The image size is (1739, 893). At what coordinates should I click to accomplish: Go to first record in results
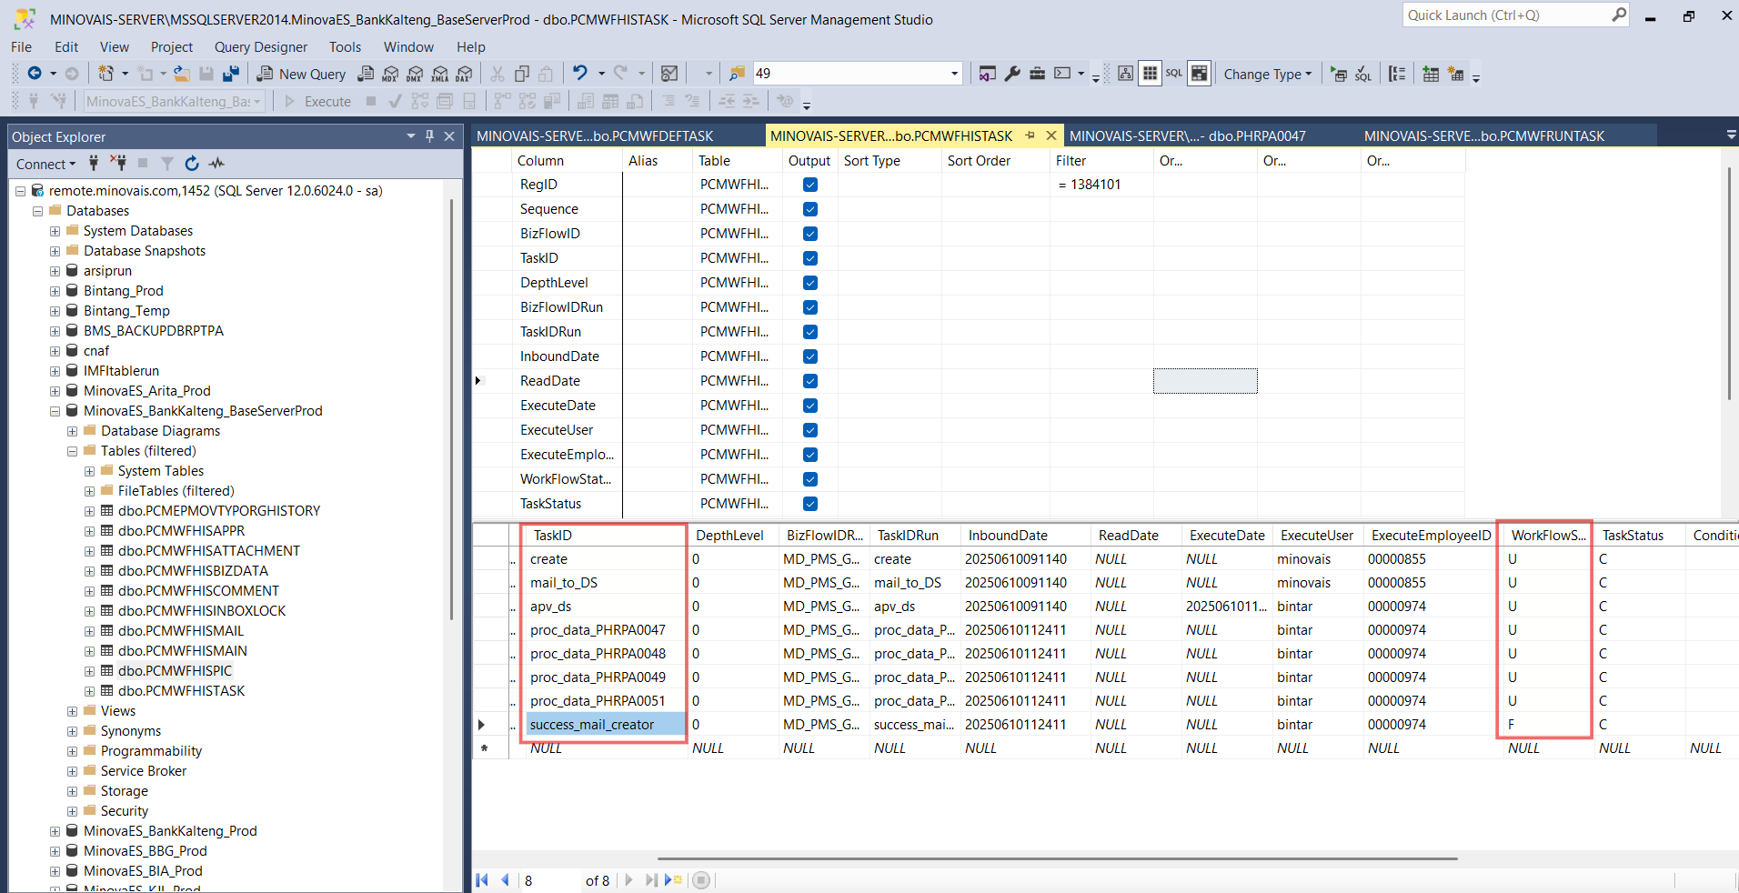click(482, 879)
